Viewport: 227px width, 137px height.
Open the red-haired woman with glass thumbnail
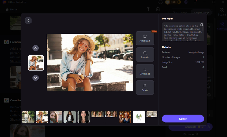125,117
